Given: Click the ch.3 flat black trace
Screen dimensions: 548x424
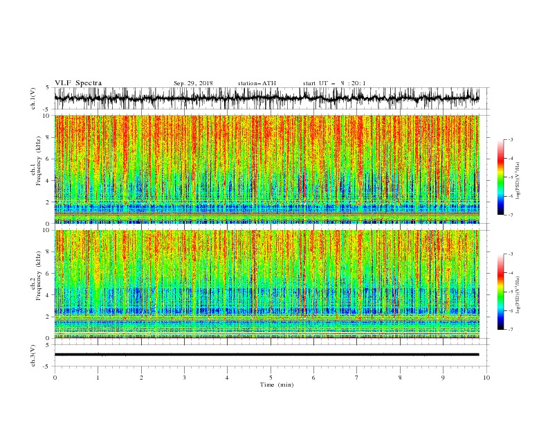Looking at the screenshot, I should coord(267,355).
